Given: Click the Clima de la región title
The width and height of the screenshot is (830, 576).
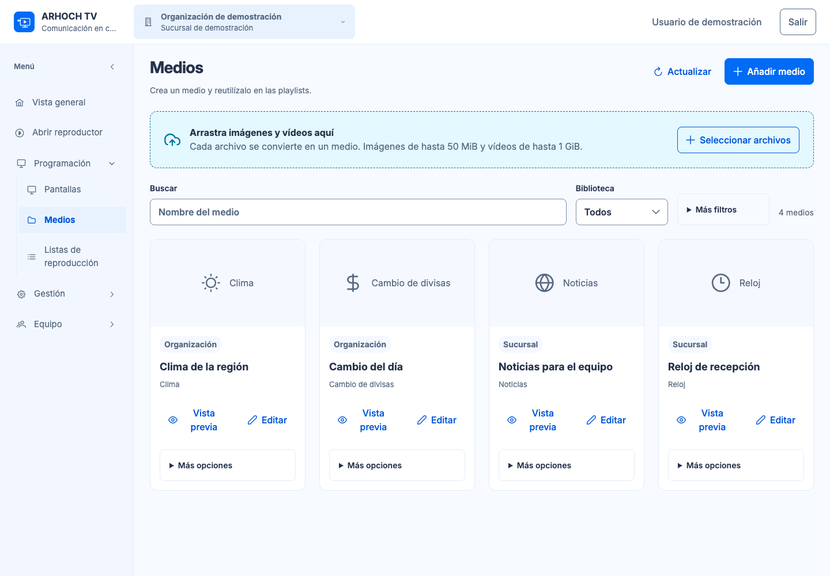Looking at the screenshot, I should click(x=204, y=367).
